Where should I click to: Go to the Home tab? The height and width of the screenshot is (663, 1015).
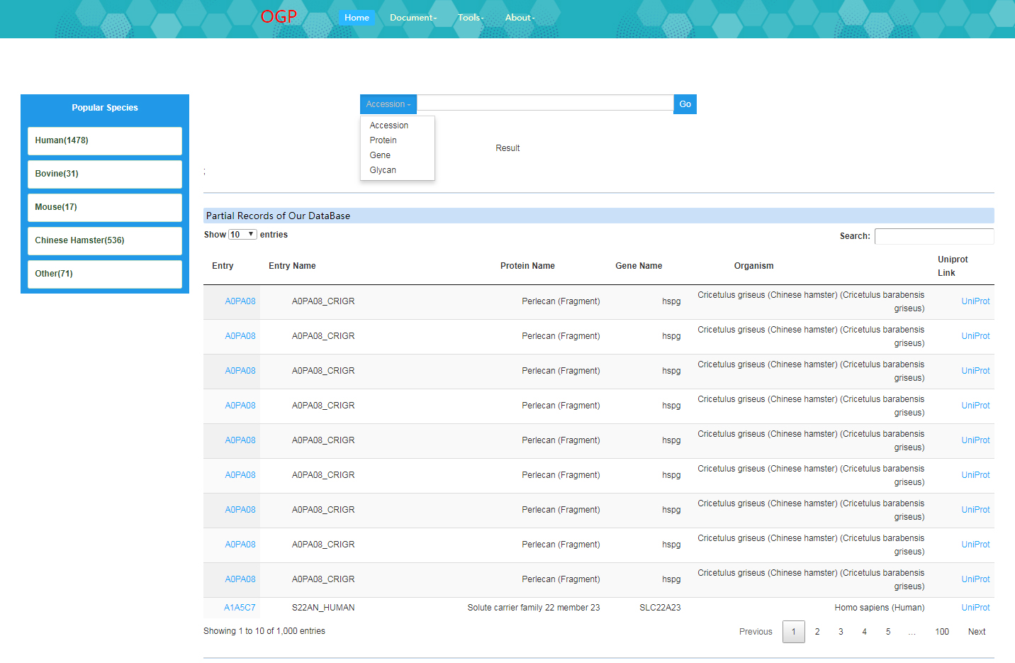tap(357, 18)
